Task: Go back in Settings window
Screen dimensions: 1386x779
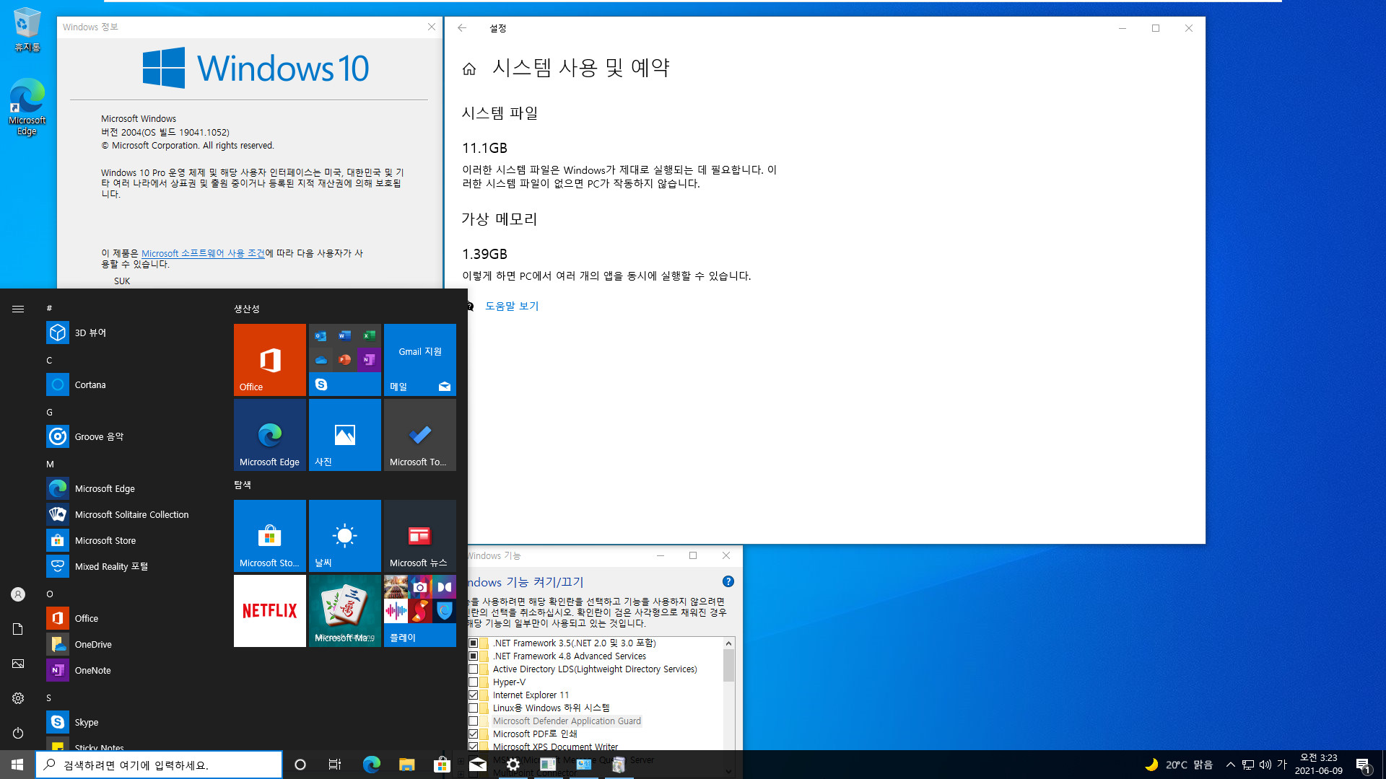Action: click(462, 28)
